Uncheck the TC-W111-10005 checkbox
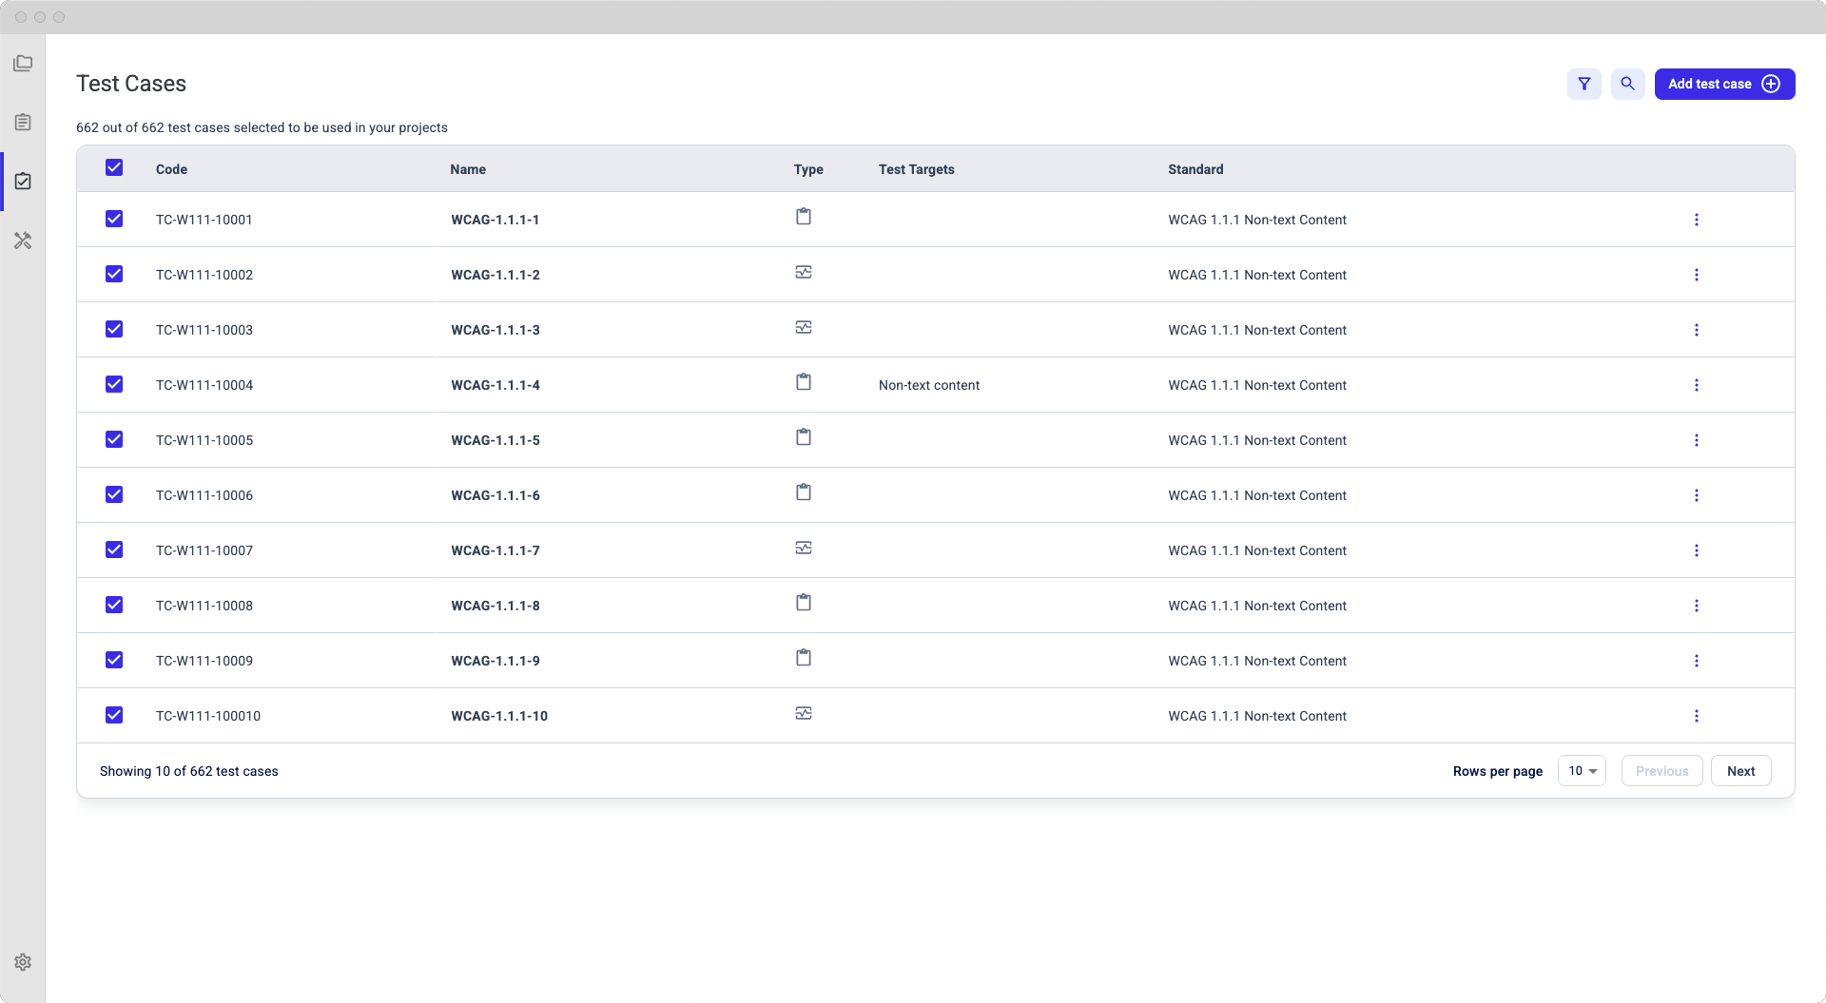Viewport: 1826px width, 1003px height. pyautogui.click(x=114, y=439)
